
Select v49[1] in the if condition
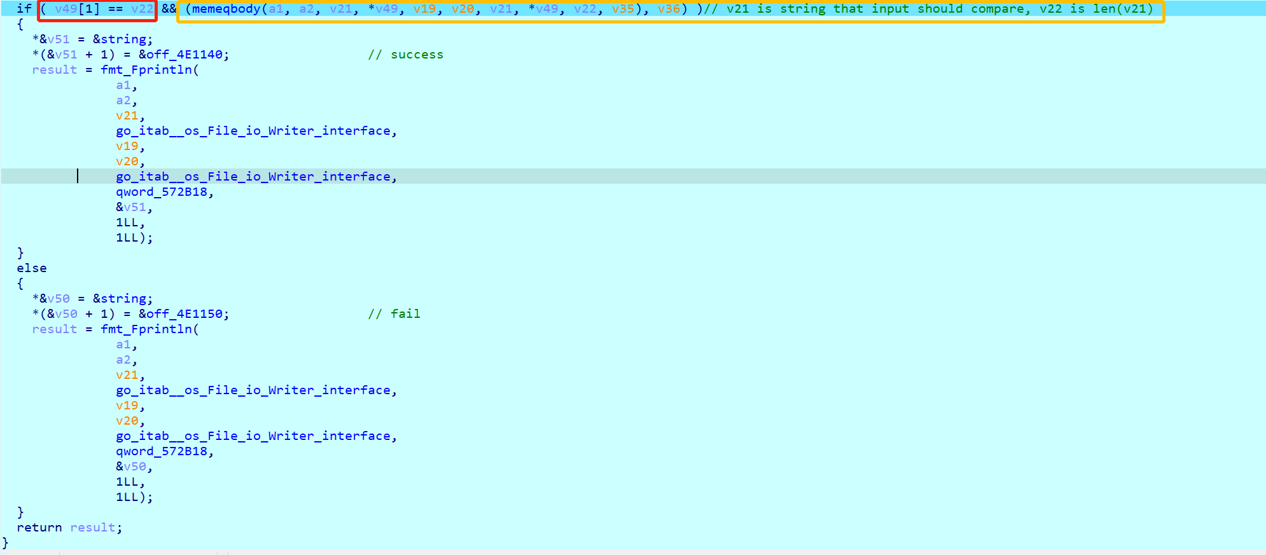77,9
